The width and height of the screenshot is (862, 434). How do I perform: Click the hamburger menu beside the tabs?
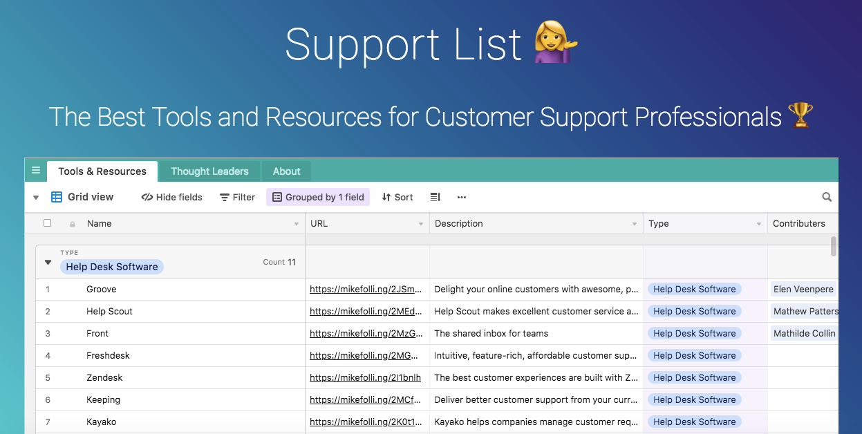35,170
